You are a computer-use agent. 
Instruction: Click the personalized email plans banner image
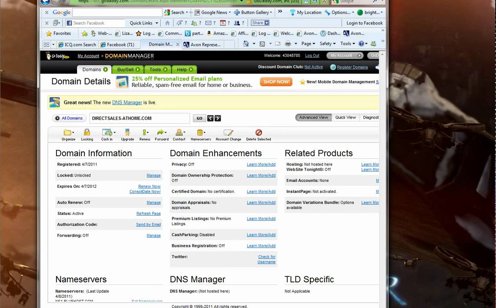(x=122, y=82)
